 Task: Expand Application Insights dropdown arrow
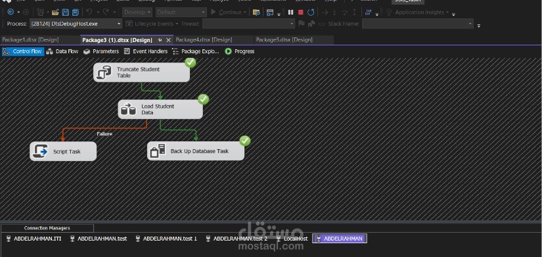447,12
